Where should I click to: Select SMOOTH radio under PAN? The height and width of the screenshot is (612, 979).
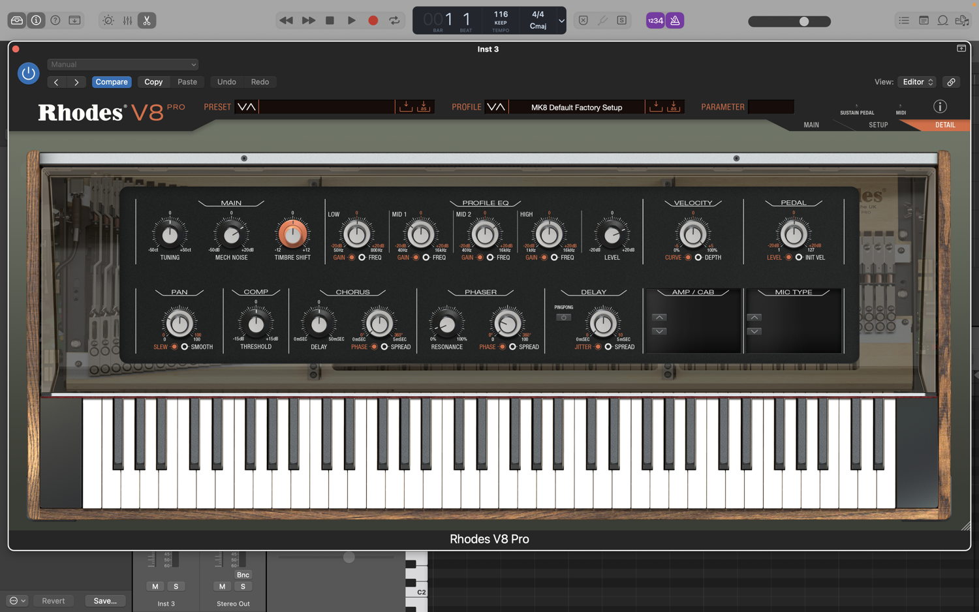(x=185, y=347)
